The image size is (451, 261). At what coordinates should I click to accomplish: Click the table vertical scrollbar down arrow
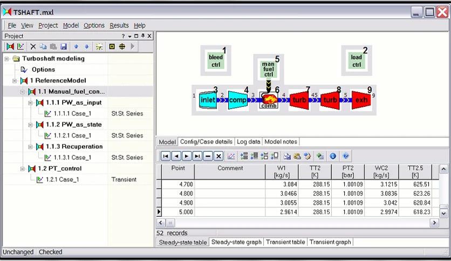443,214
